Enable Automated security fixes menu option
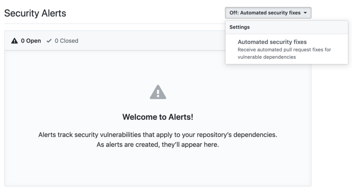The image size is (352, 193). [x=287, y=49]
